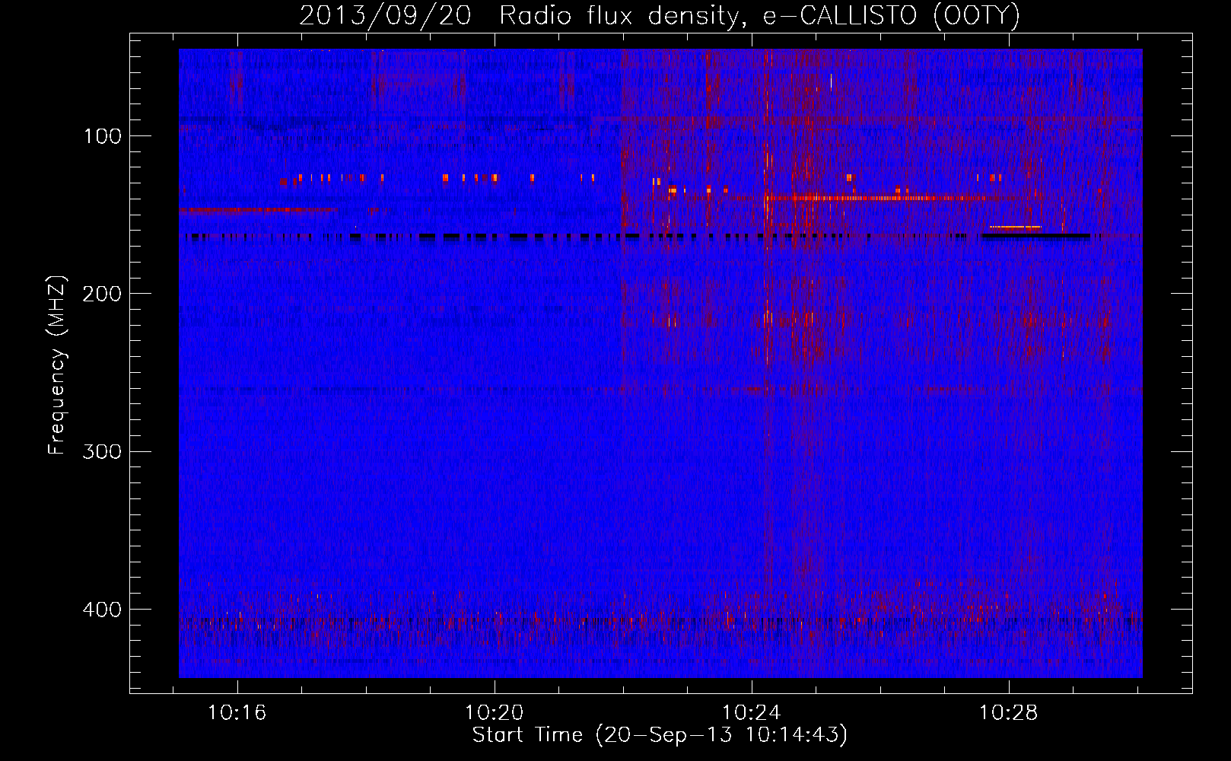Click the 10:20 time tick label

(495, 713)
